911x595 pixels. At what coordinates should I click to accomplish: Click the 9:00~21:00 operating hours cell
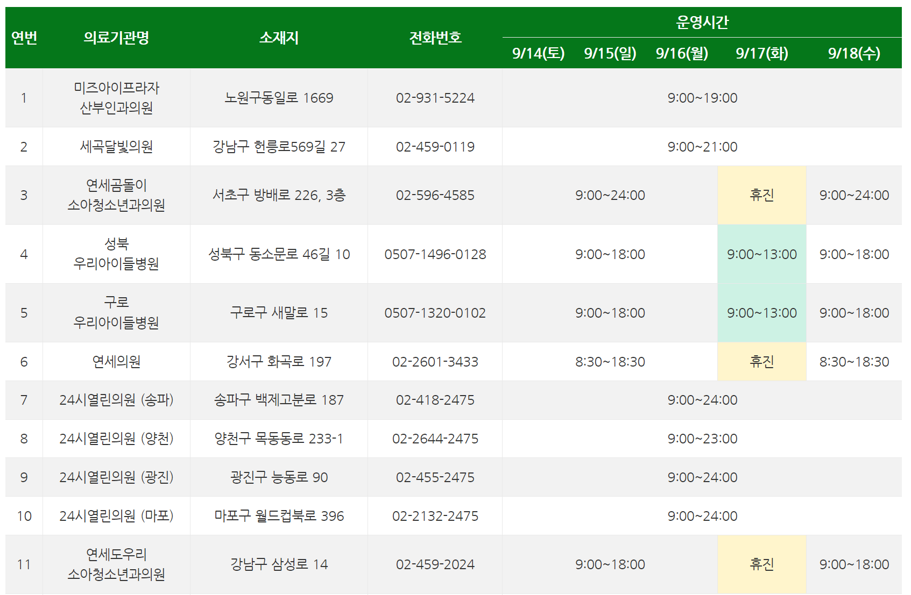[703, 146]
